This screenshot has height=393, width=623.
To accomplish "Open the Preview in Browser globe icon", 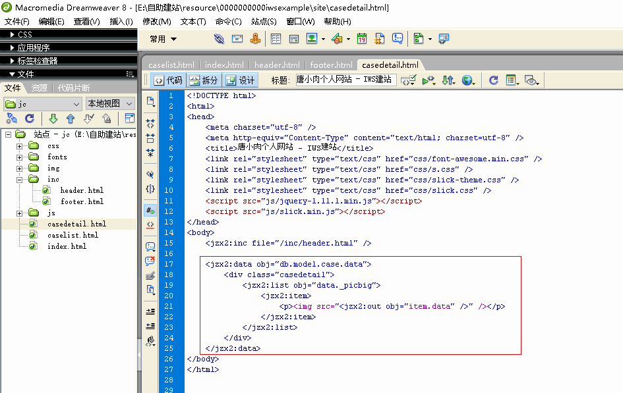I will click(469, 80).
